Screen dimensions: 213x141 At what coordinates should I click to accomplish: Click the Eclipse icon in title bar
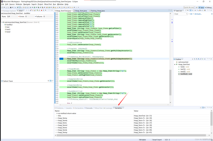point(2,1)
